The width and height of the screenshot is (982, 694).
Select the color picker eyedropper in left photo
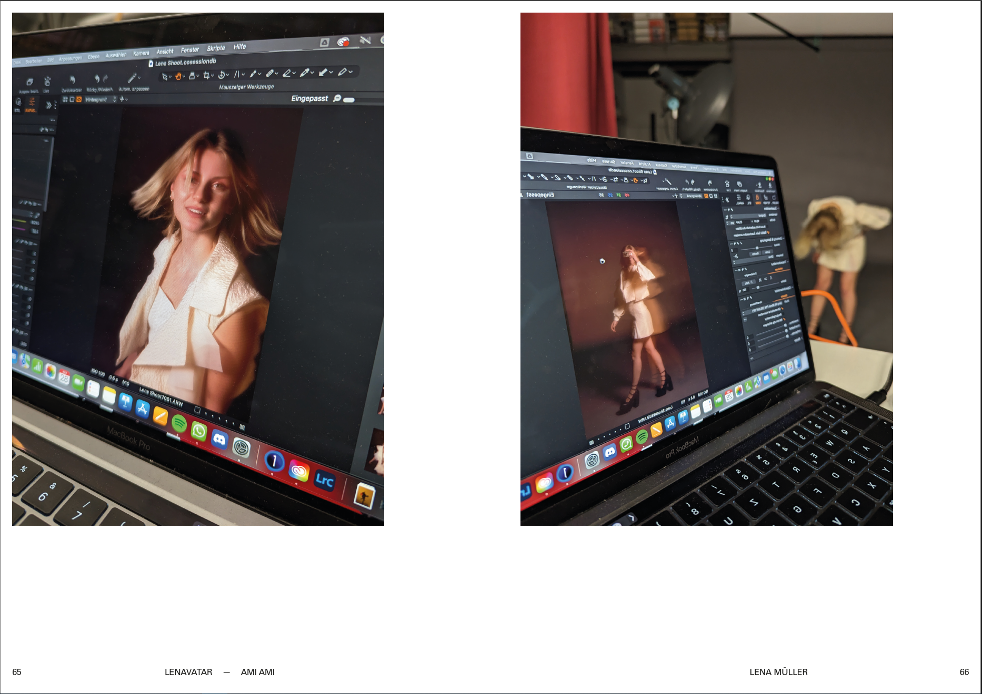click(304, 73)
